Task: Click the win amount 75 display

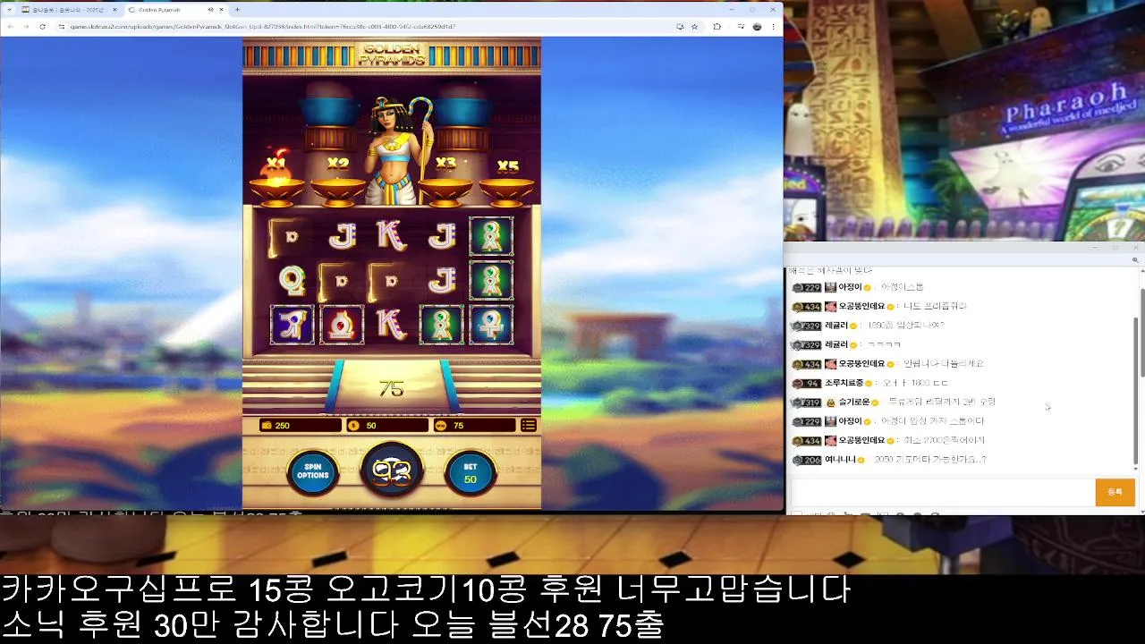Action: (x=392, y=388)
